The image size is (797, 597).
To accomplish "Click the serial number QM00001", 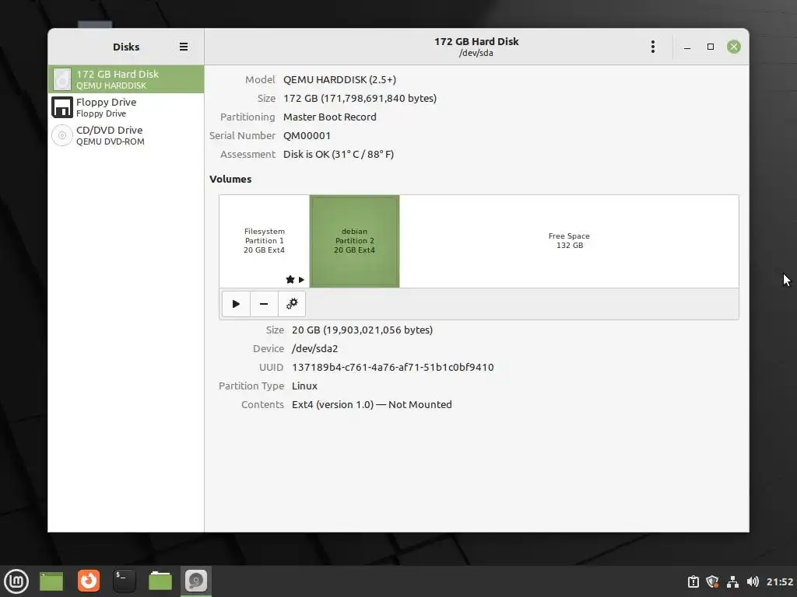I will [307, 135].
